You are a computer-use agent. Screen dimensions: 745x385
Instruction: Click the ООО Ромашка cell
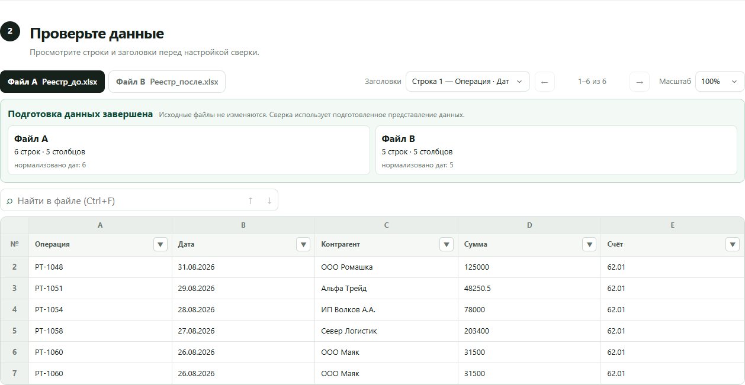pyautogui.click(x=386, y=267)
